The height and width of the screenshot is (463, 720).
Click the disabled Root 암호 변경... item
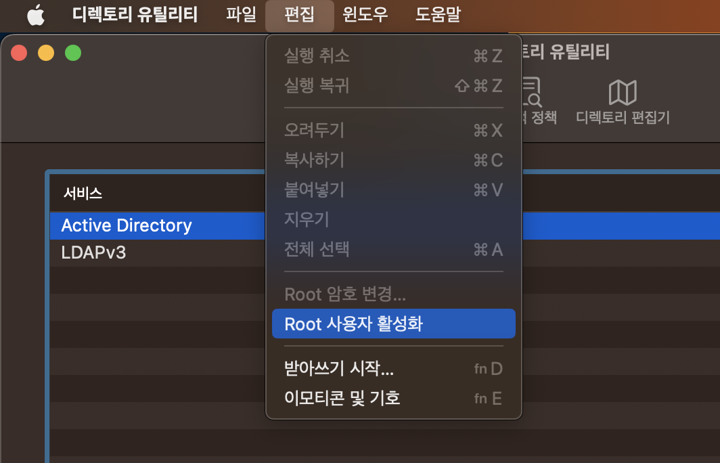pos(394,294)
